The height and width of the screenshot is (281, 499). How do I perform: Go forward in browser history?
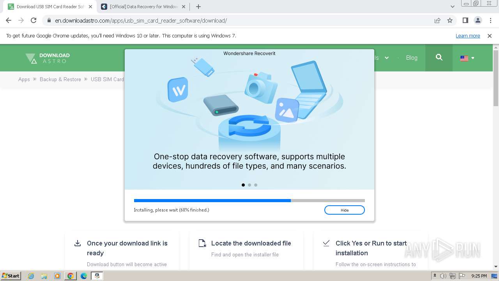(21, 20)
